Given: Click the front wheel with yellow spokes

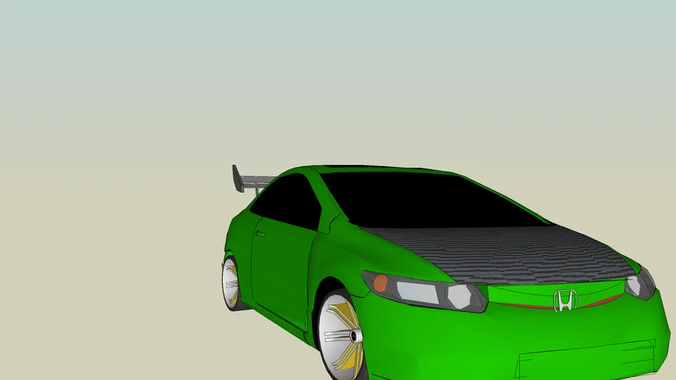Looking at the screenshot, I should pos(340,335).
